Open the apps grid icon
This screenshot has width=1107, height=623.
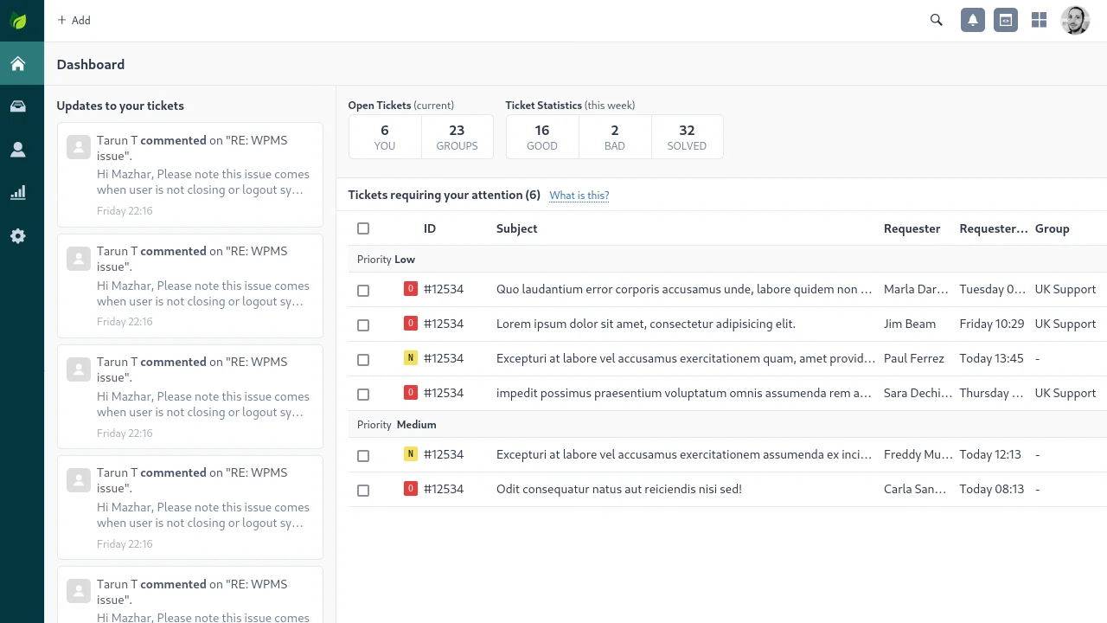coord(1040,20)
